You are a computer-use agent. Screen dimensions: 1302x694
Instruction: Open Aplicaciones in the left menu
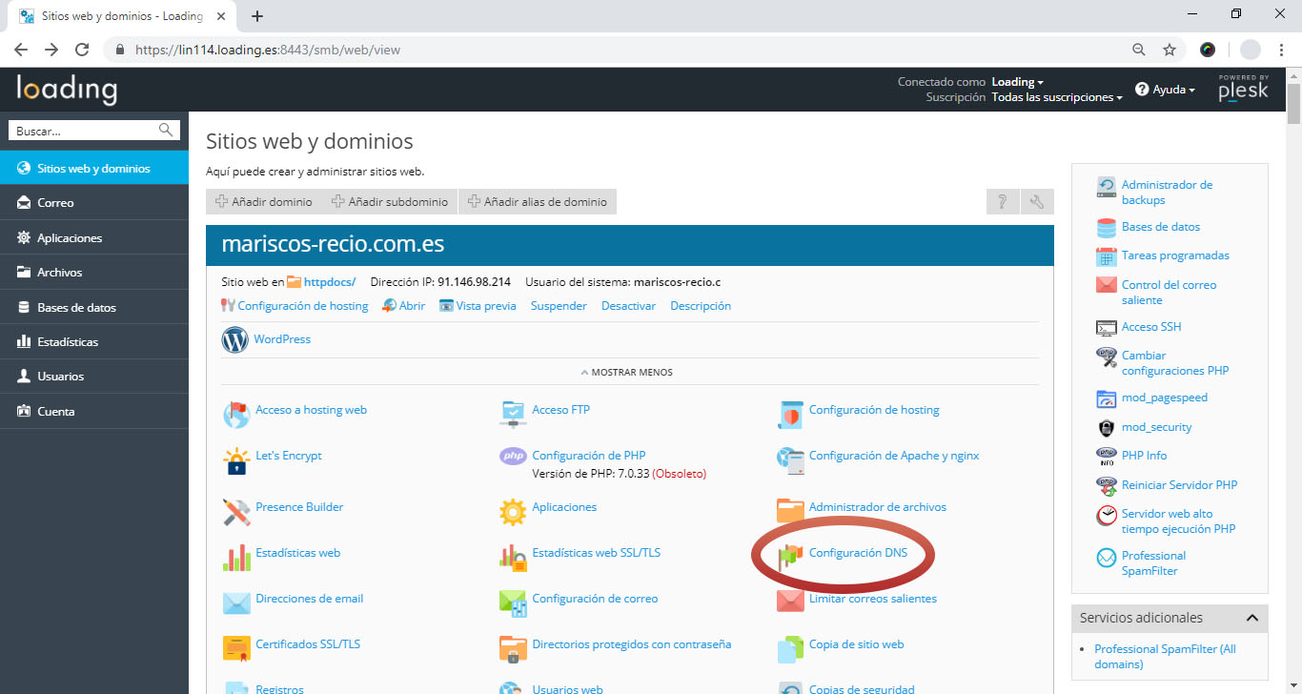point(94,237)
